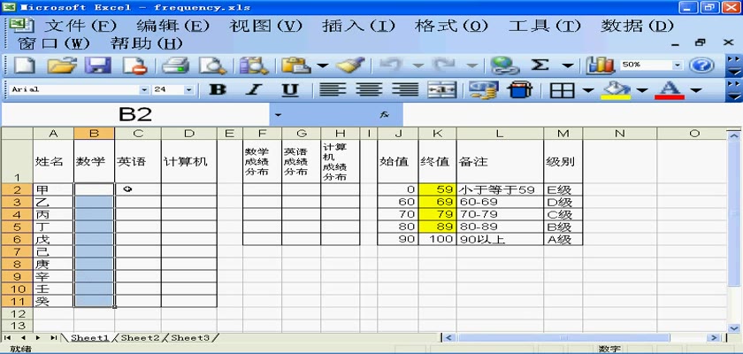Toggle Italic formatting

(x=254, y=90)
